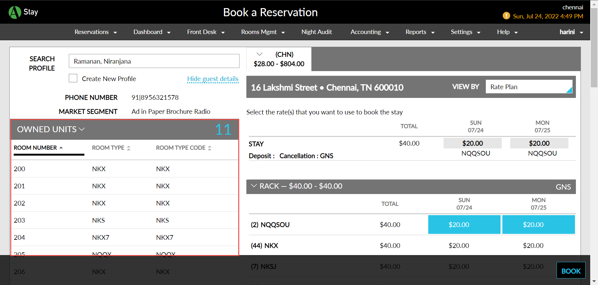598x285 pixels.
Task: Click the GNS label in RACK header
Action: [563, 187]
